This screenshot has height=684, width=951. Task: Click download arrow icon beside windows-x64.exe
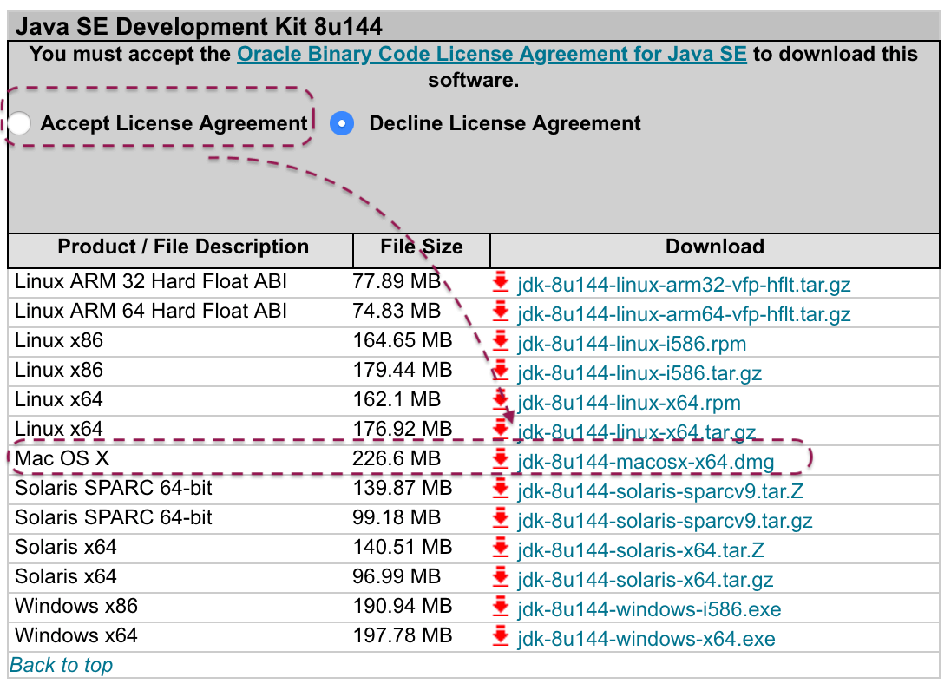point(501,636)
